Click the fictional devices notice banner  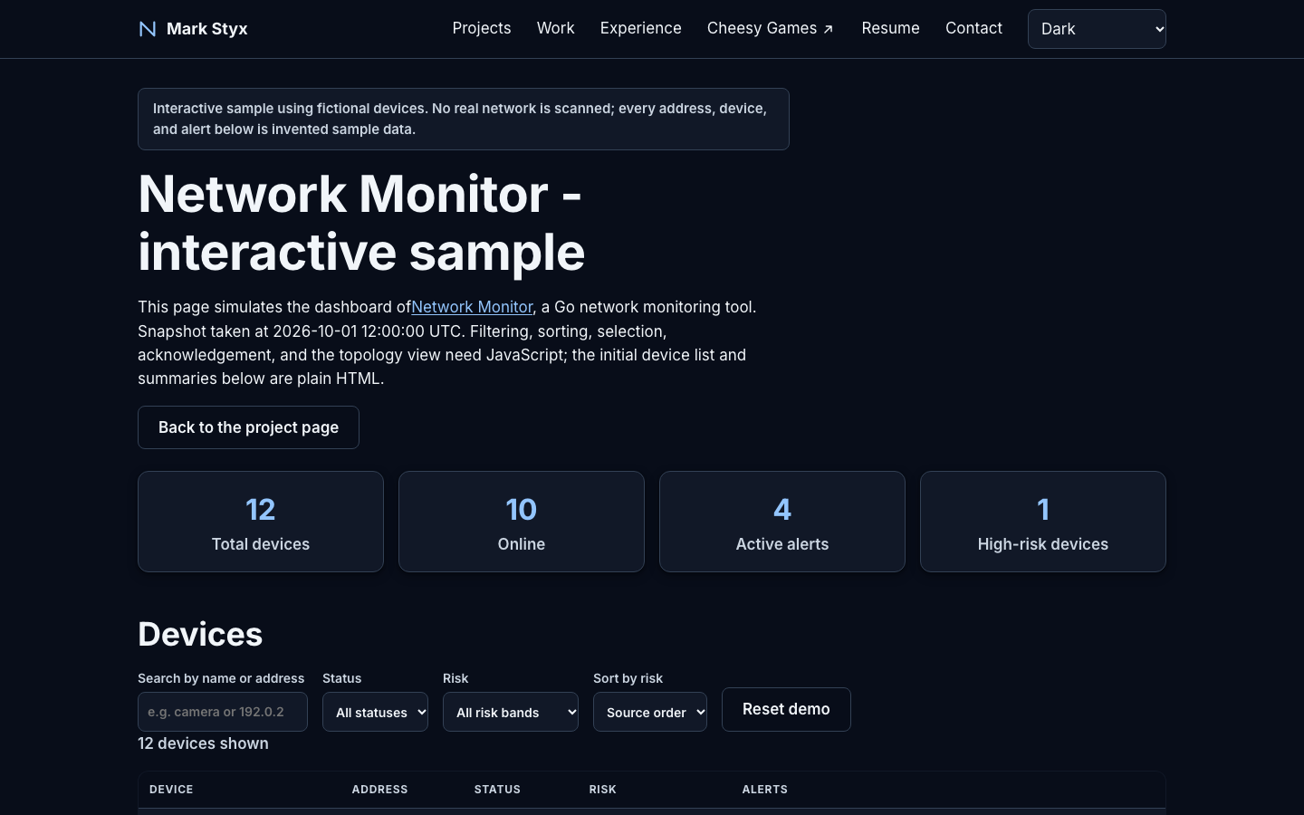point(464,119)
